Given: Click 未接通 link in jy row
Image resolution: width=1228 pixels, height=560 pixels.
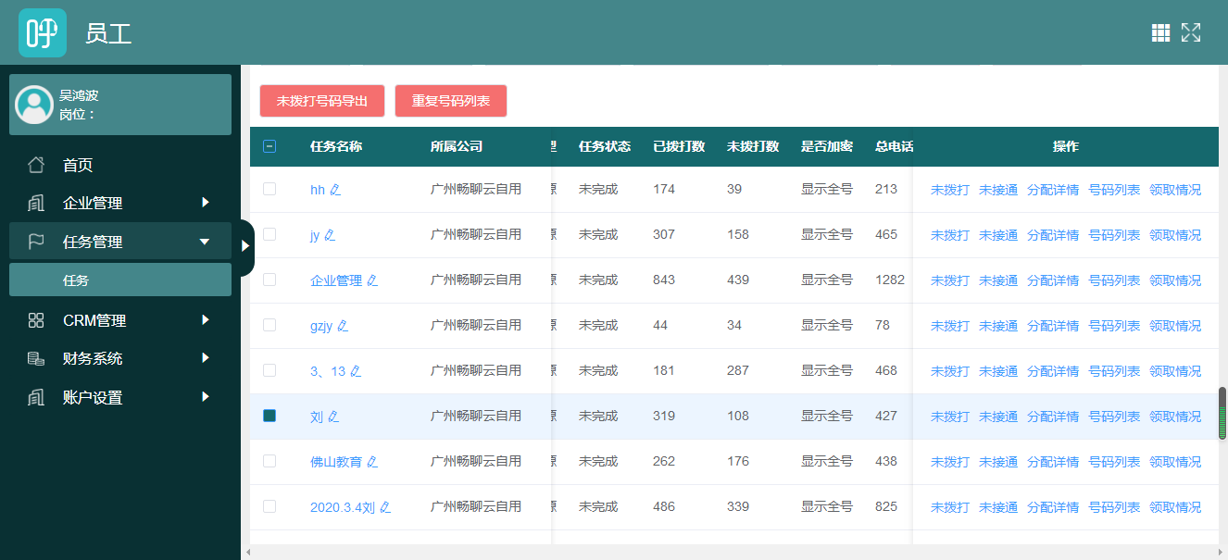Looking at the screenshot, I should pyautogui.click(x=998, y=235).
